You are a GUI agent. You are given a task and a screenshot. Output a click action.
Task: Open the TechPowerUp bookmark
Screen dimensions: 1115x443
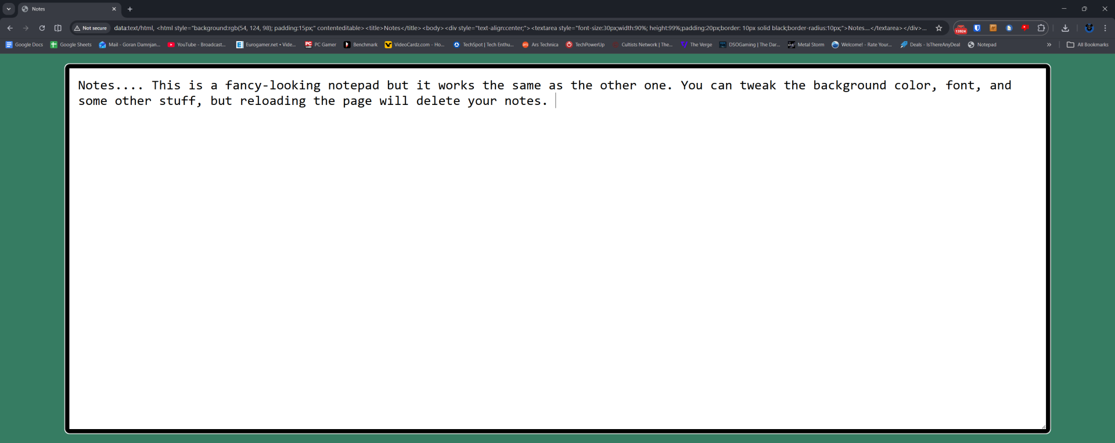coord(585,45)
